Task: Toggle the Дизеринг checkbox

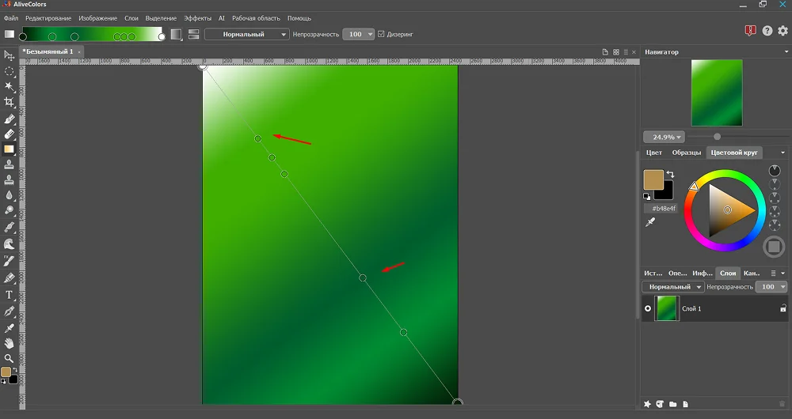Action: [382, 34]
